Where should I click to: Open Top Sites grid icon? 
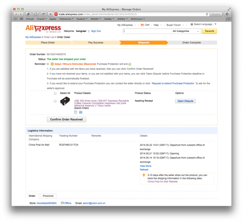tap(21, 19)
